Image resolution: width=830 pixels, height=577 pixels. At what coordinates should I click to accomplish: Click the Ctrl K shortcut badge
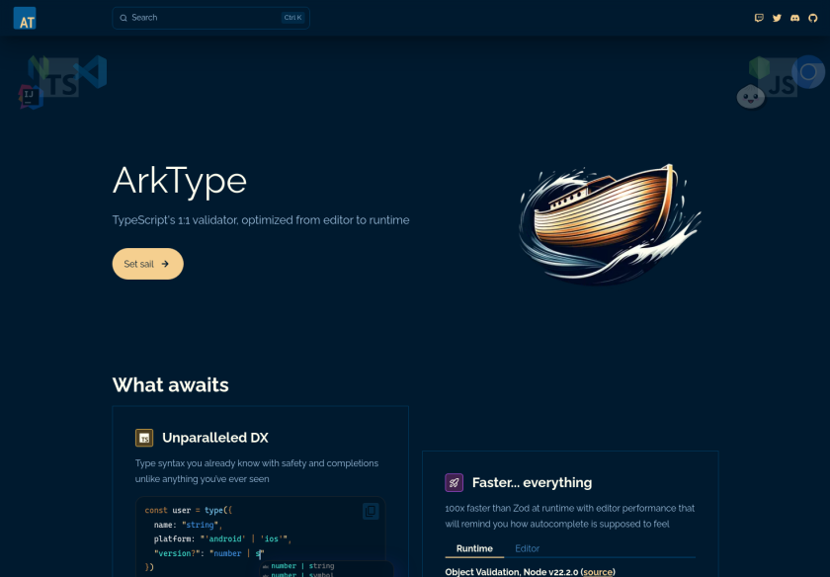(292, 18)
